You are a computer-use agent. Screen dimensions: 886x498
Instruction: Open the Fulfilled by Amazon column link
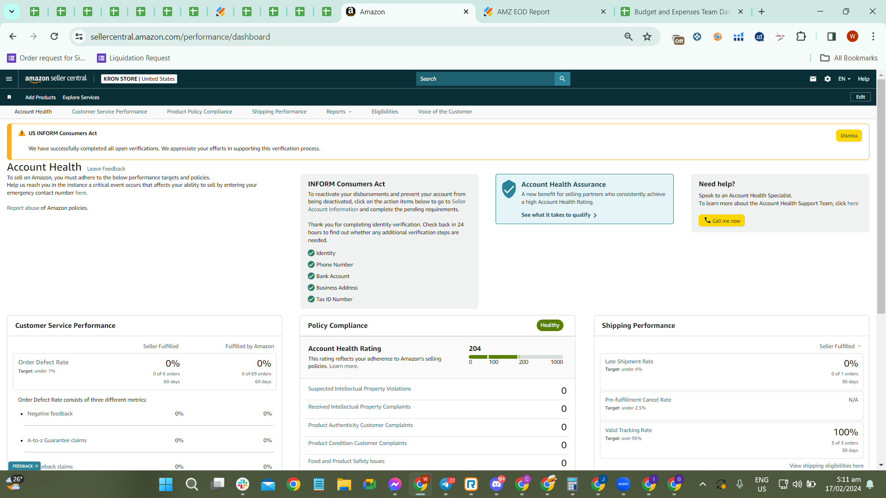[x=250, y=346]
